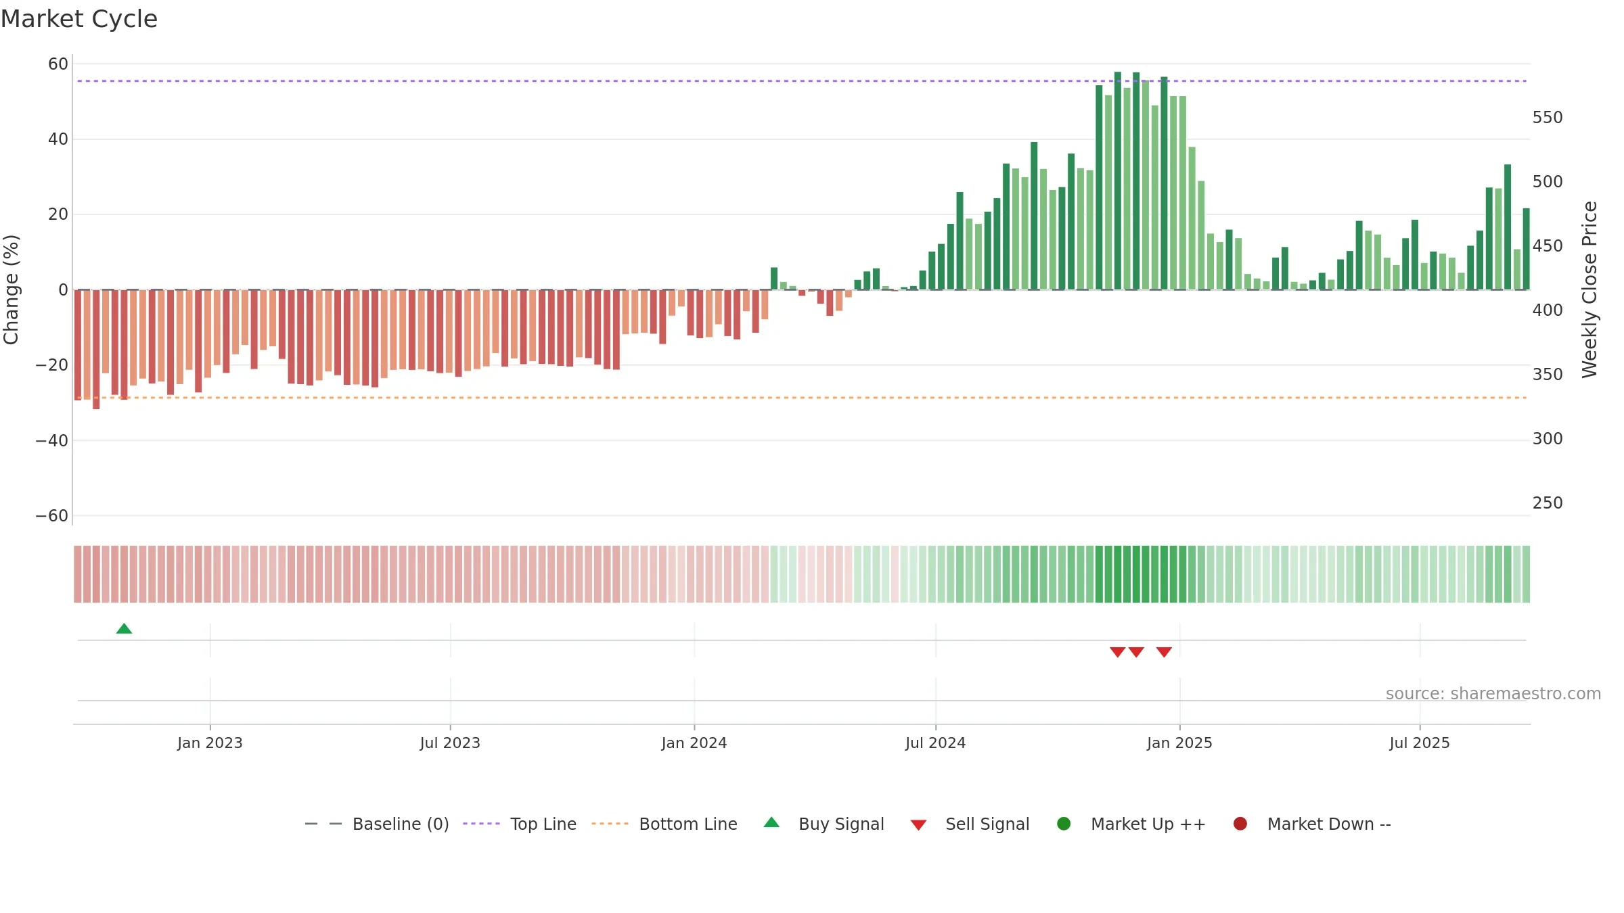Click the 250 tick on the right axis

pos(1548,503)
